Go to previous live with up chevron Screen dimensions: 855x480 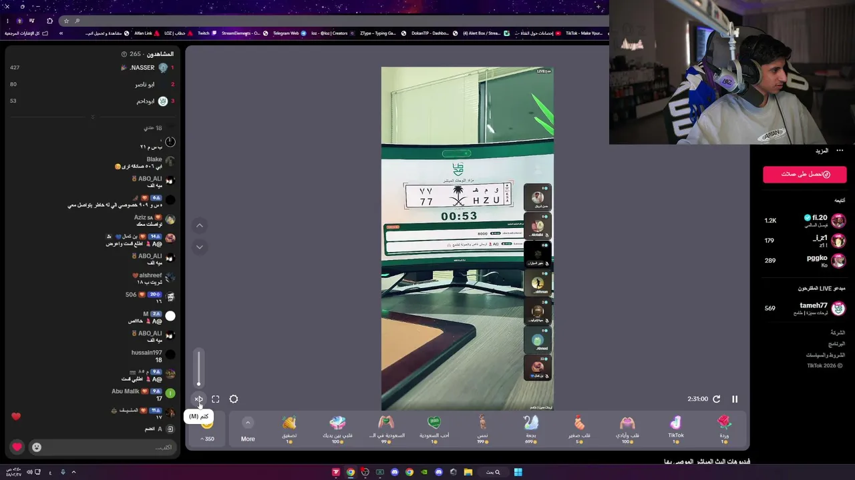point(200,225)
